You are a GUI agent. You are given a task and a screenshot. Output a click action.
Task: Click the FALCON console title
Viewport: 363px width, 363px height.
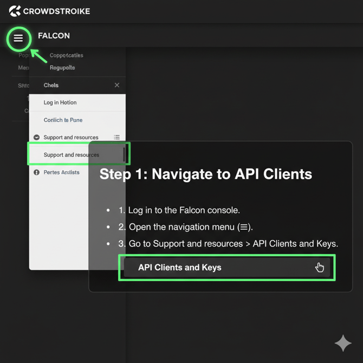click(x=54, y=36)
